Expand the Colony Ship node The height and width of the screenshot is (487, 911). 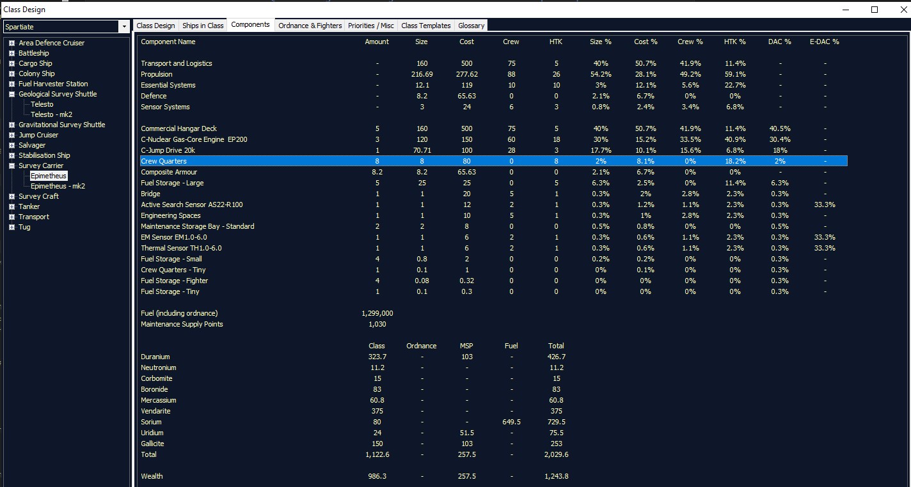[12, 73]
